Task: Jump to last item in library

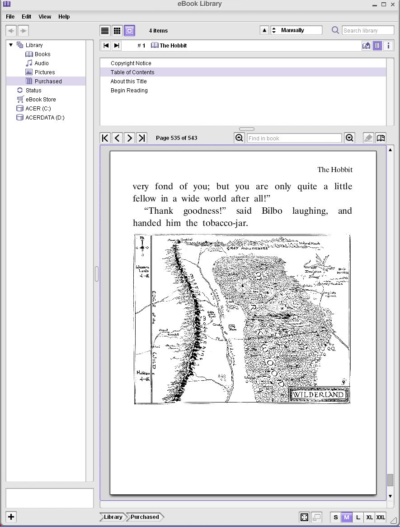Action: pyautogui.click(x=117, y=45)
